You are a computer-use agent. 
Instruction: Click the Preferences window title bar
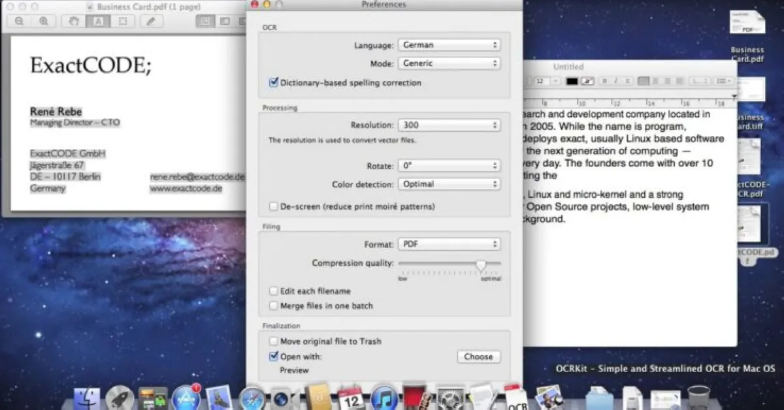tap(384, 5)
